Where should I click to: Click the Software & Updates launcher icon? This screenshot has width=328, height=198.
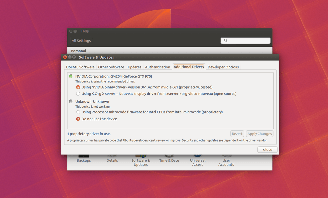click(x=141, y=162)
